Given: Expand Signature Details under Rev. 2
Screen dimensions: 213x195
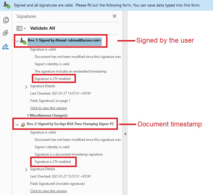Looking at the screenshot, I should tap(27, 170).
